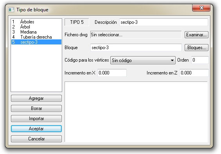Click the Borrar button
Screen dimensions: 221x154
[36, 108]
